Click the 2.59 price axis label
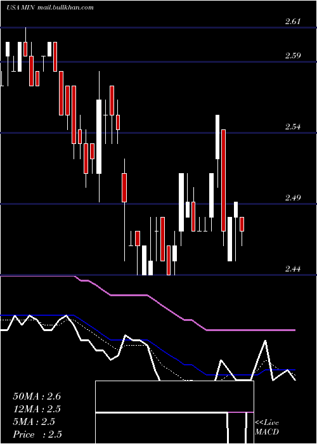Viewport: 317px width, 444px height. (293, 56)
